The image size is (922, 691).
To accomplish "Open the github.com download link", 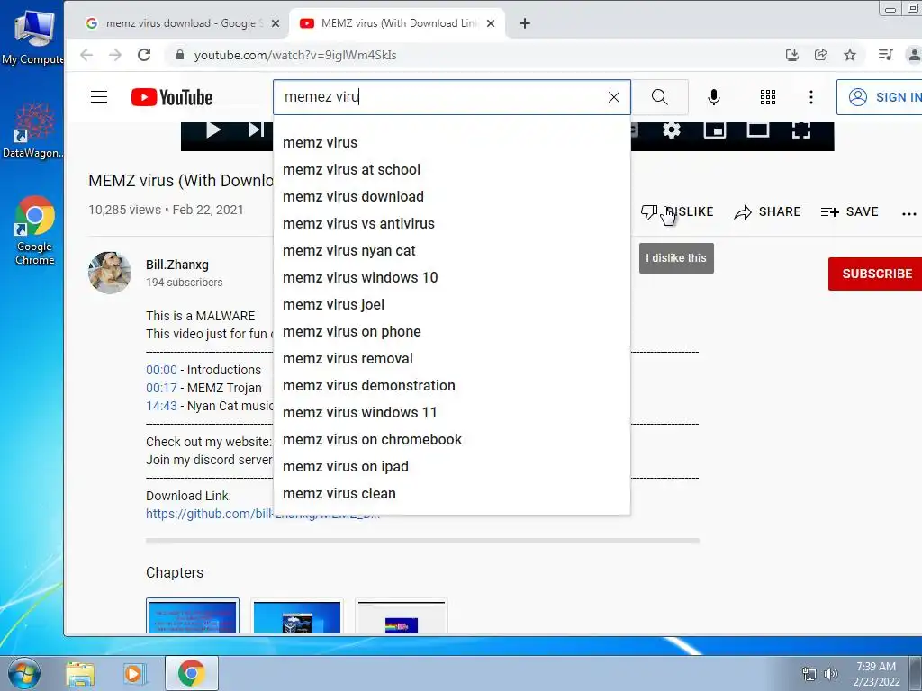I will click(262, 514).
